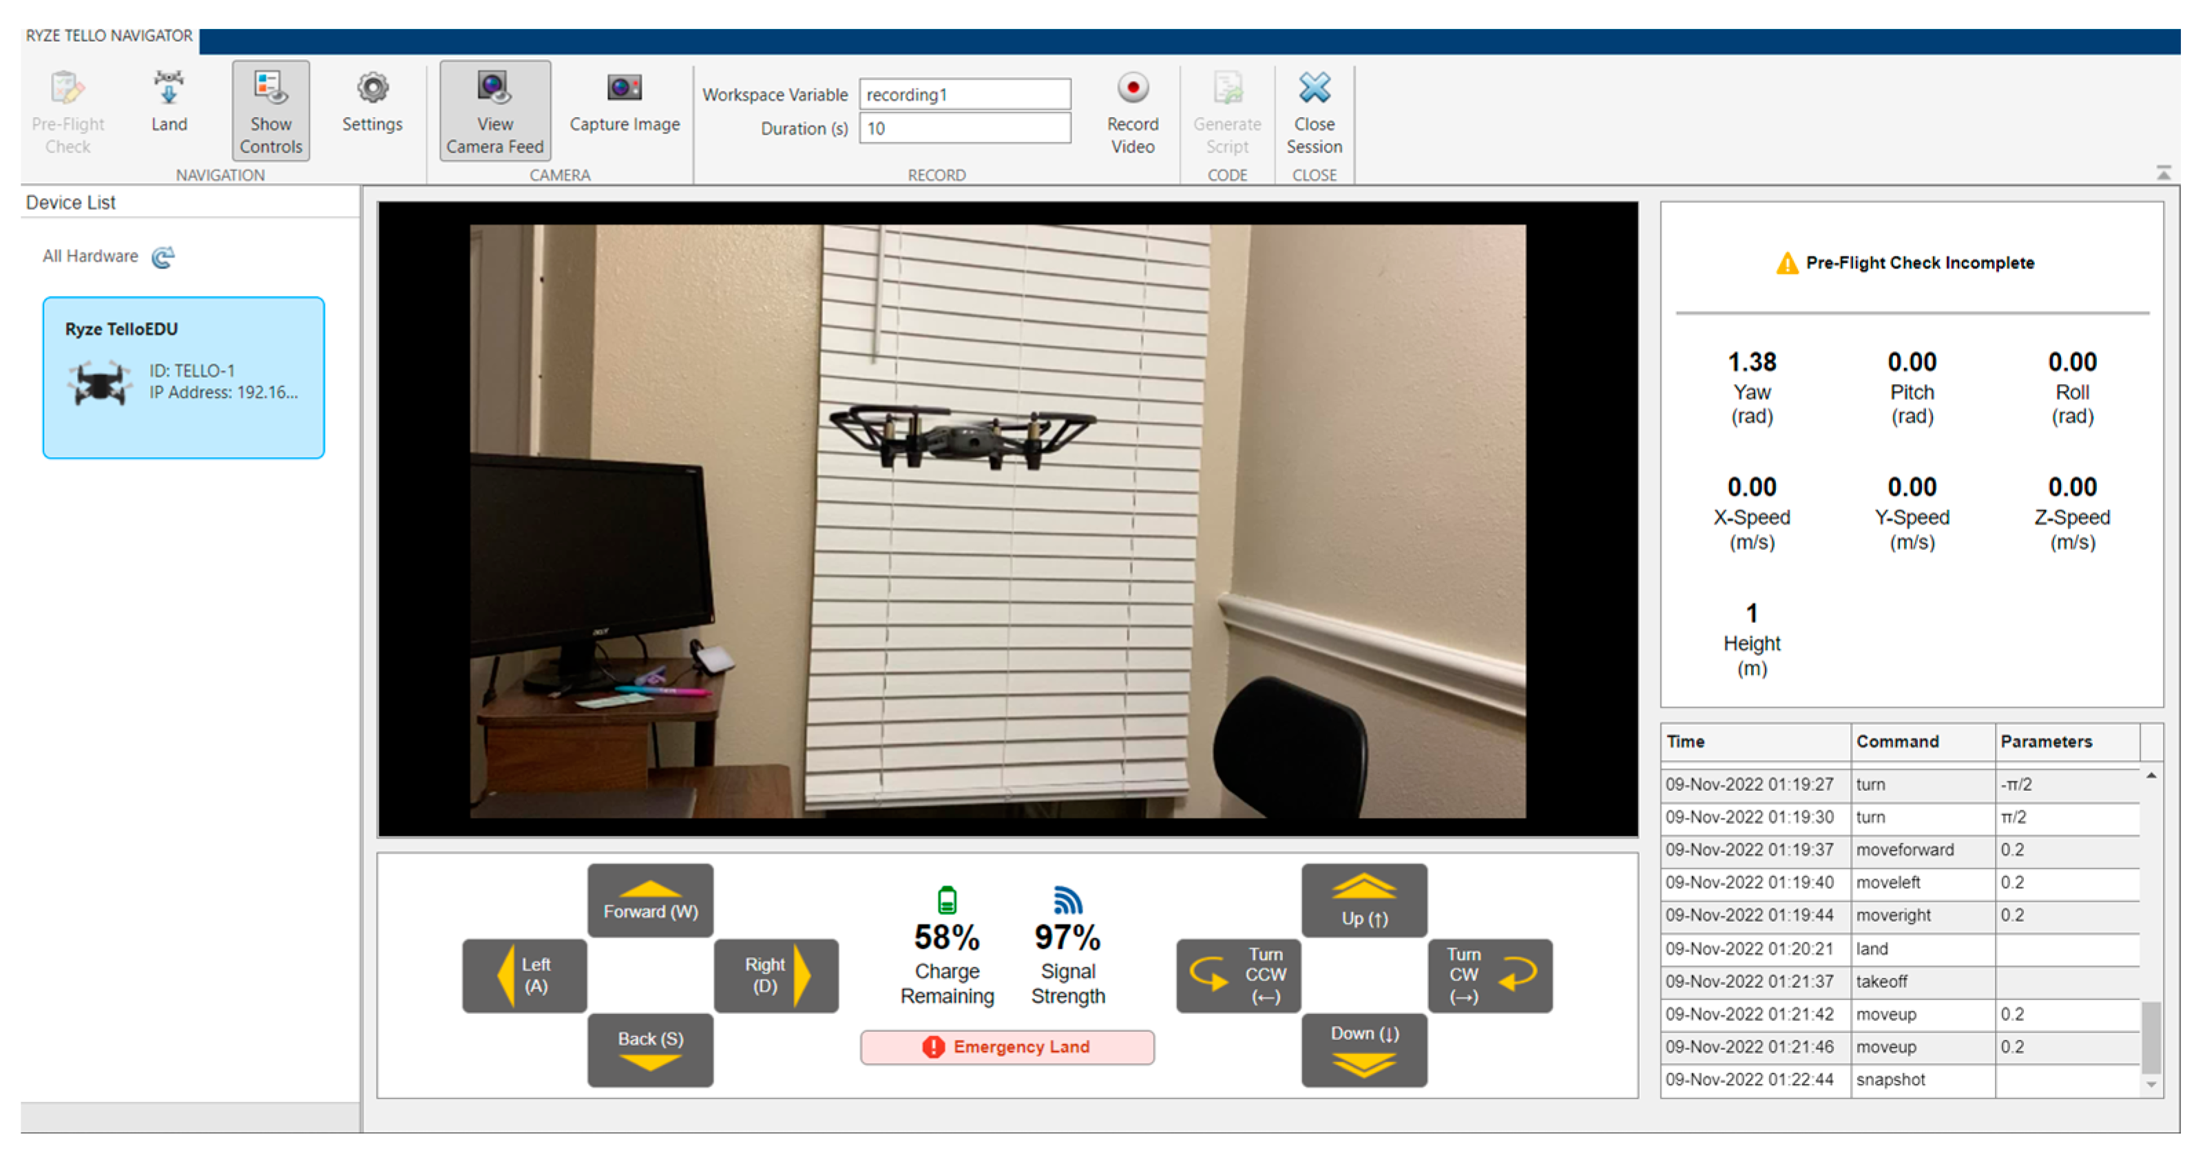
Task: Click in the Duration (s) field
Action: coord(964,129)
